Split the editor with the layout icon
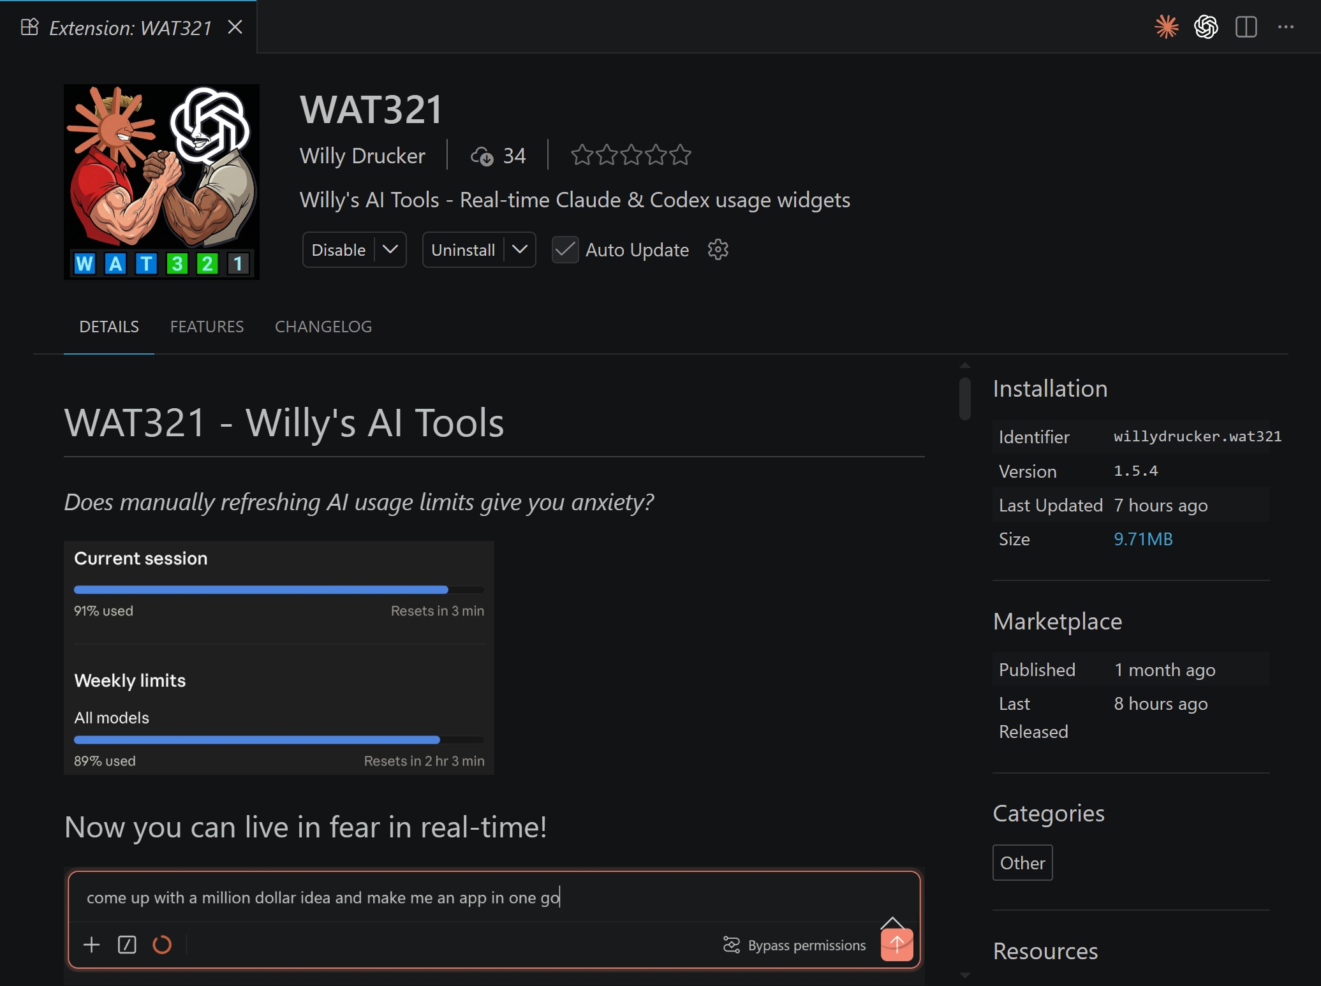This screenshot has height=986, width=1321. (1246, 27)
